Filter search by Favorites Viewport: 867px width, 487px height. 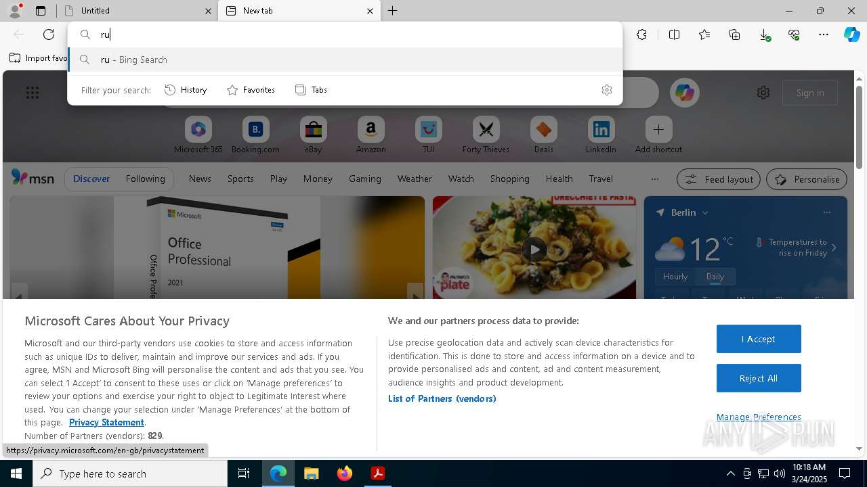click(251, 90)
